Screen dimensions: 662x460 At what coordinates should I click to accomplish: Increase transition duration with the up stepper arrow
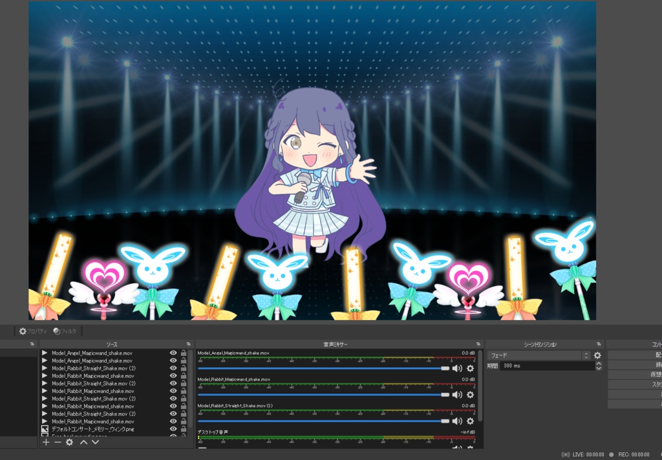[x=599, y=363]
